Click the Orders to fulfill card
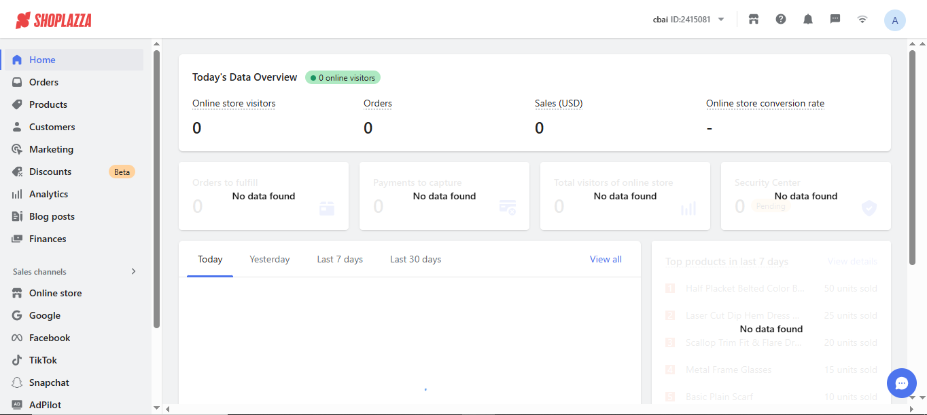 point(264,196)
